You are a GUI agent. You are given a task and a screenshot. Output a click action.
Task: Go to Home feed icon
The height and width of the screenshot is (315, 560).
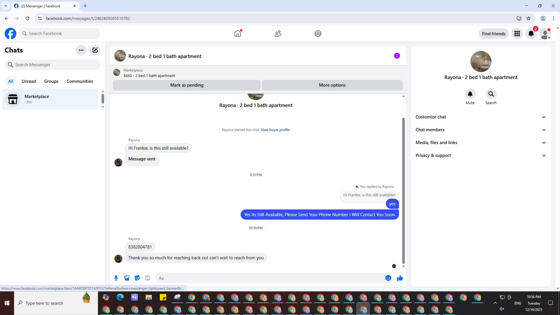coord(238,34)
